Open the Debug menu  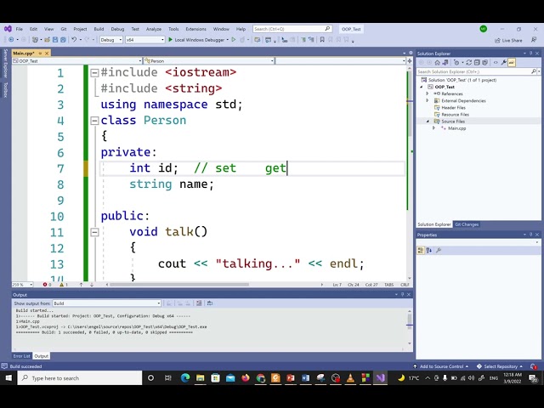(117, 29)
